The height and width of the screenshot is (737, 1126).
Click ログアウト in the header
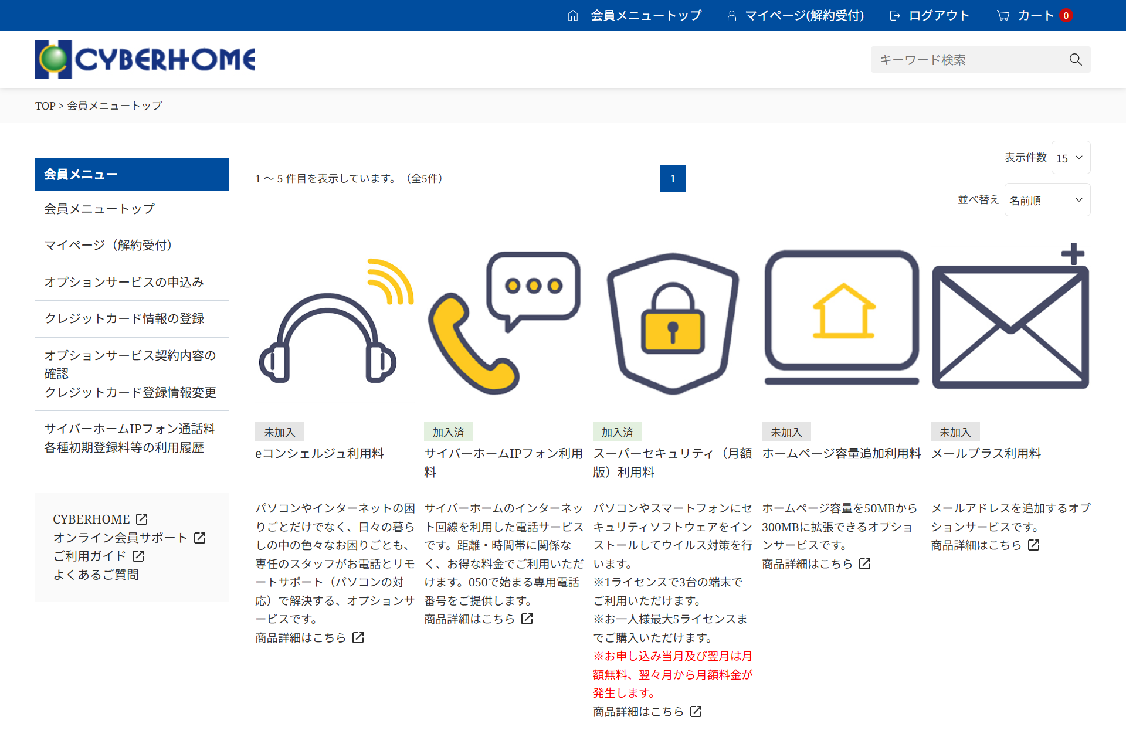pos(938,16)
